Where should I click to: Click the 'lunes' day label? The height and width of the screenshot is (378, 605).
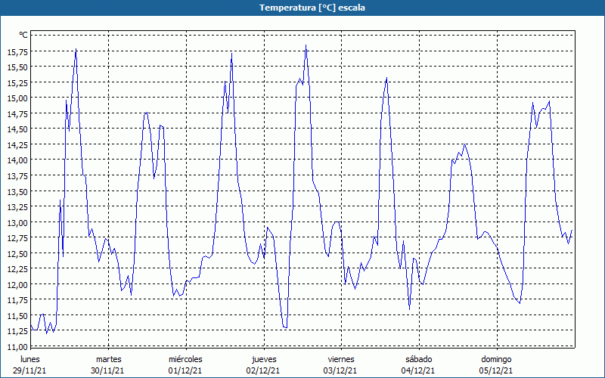30,359
